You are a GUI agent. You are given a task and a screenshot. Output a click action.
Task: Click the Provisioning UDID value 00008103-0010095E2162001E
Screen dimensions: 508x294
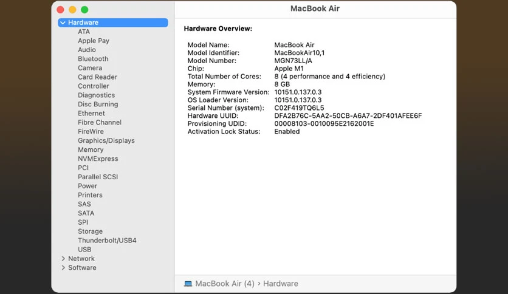324,124
